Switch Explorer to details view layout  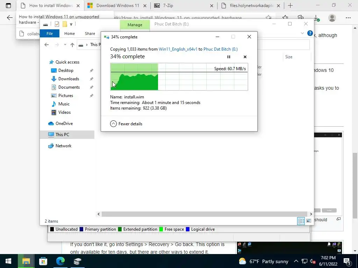pos(301,221)
